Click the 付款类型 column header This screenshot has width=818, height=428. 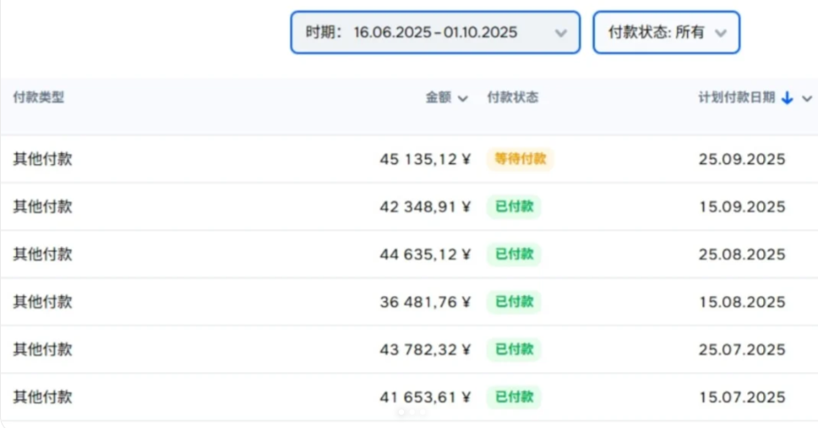pos(39,98)
